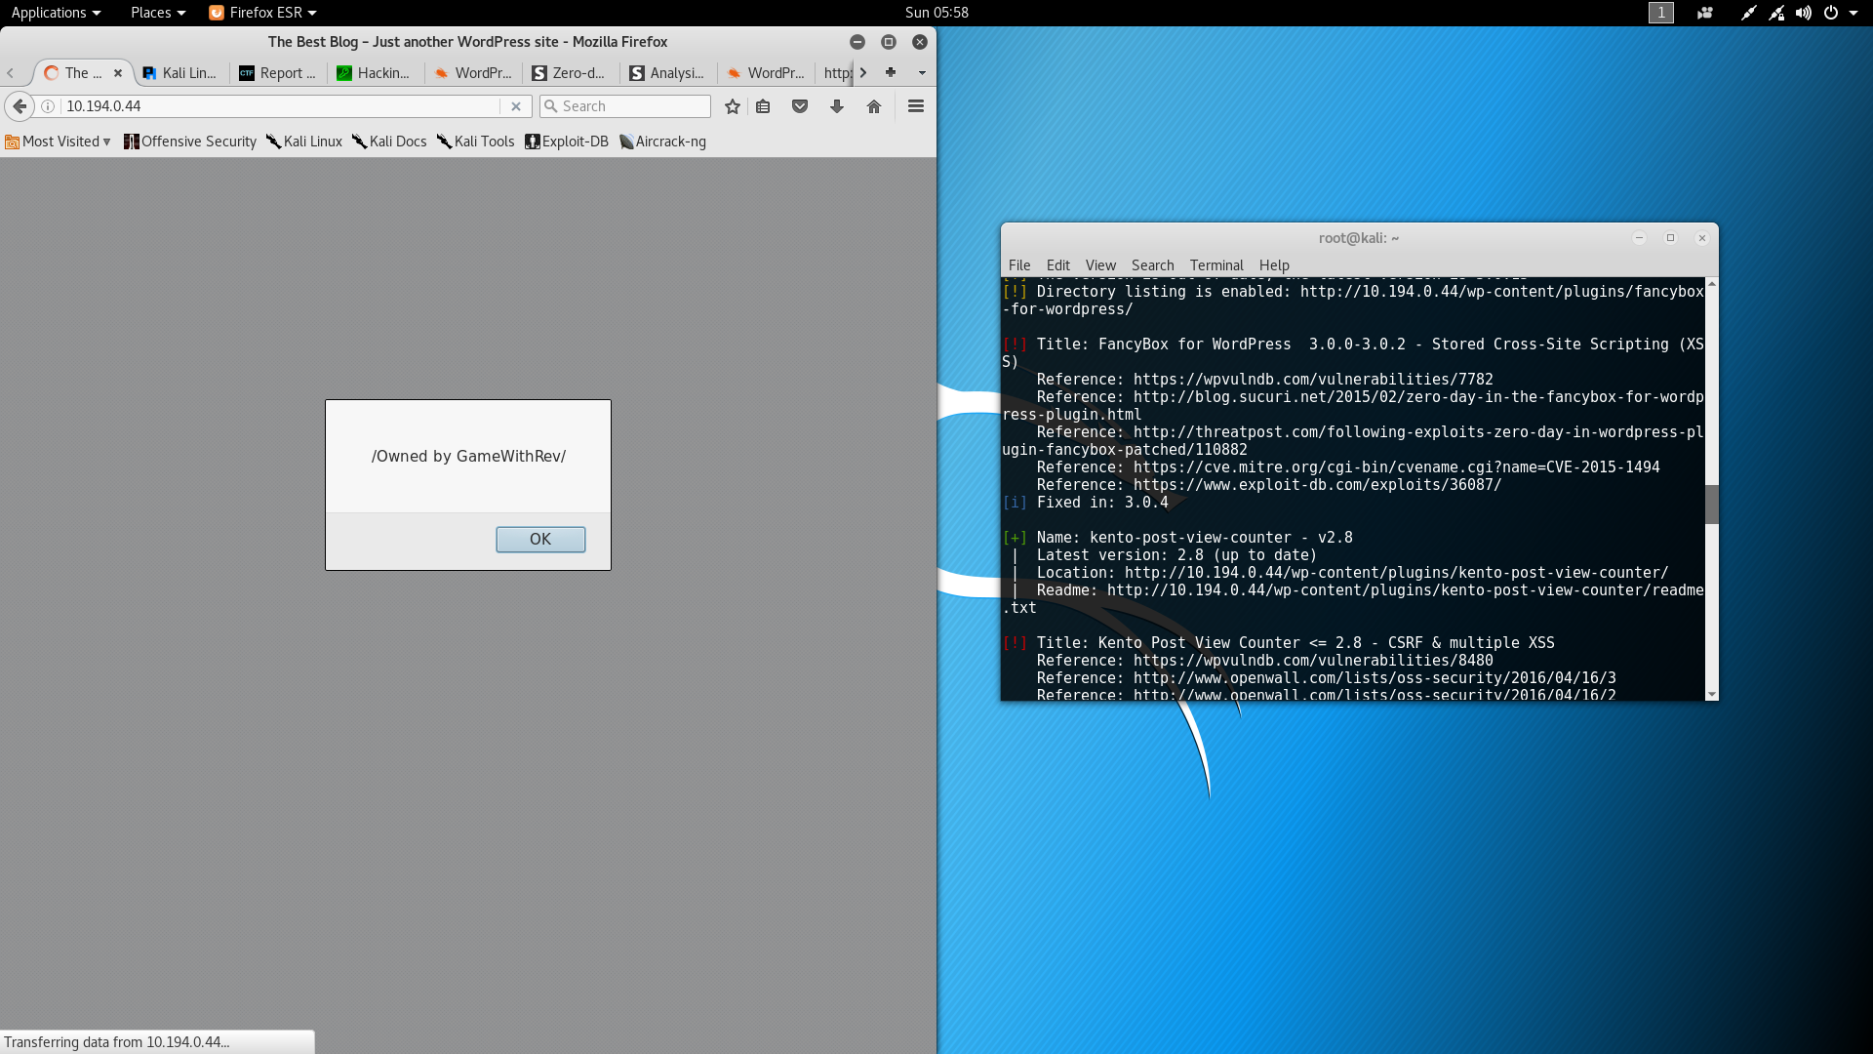Open terminal View menu
1873x1054 pixels.
tap(1100, 265)
